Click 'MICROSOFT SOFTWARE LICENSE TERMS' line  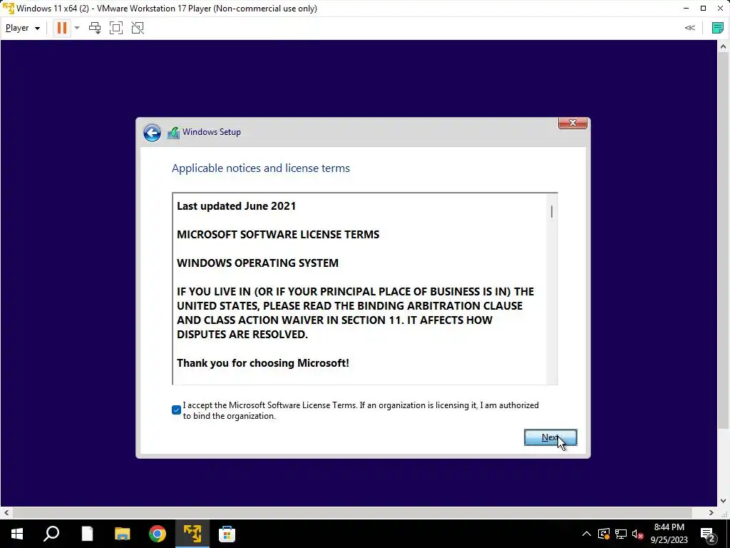point(278,234)
